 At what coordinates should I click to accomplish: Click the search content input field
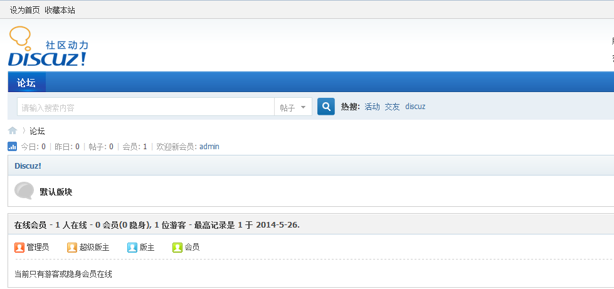point(146,107)
